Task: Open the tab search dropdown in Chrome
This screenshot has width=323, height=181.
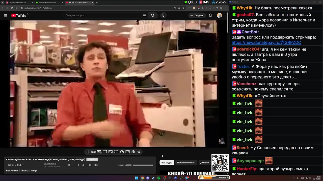Action: [x=3, y=3]
